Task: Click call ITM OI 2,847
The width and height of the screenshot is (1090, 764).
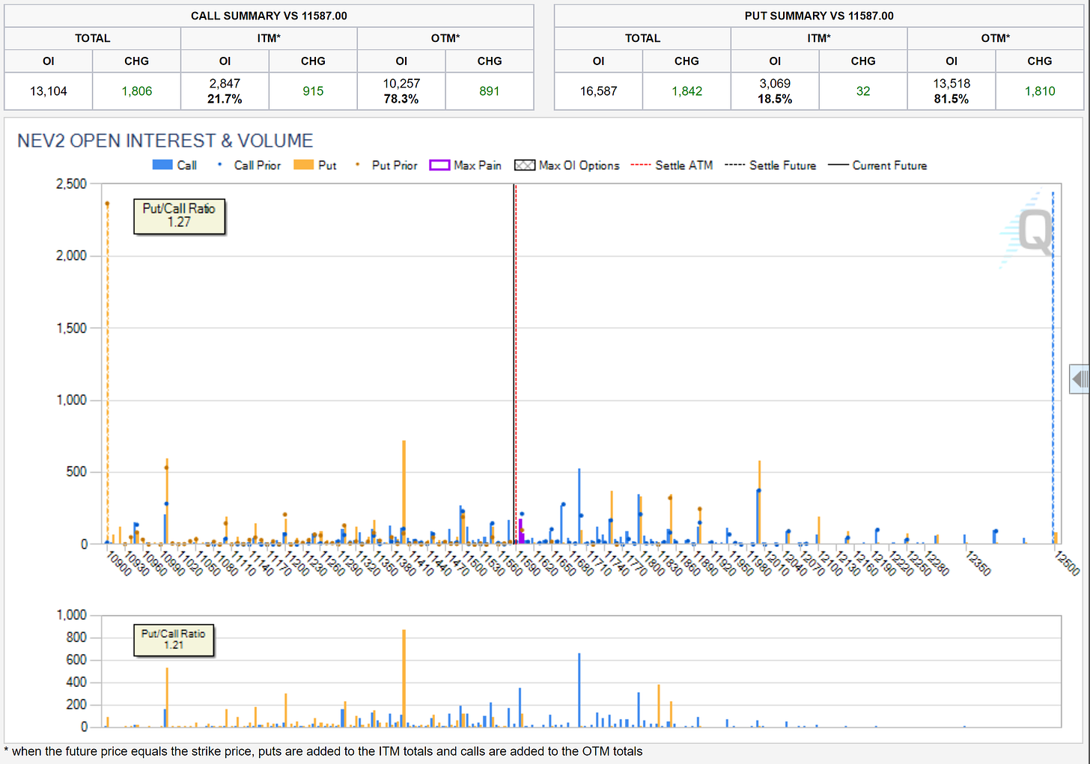Action: click(x=225, y=84)
